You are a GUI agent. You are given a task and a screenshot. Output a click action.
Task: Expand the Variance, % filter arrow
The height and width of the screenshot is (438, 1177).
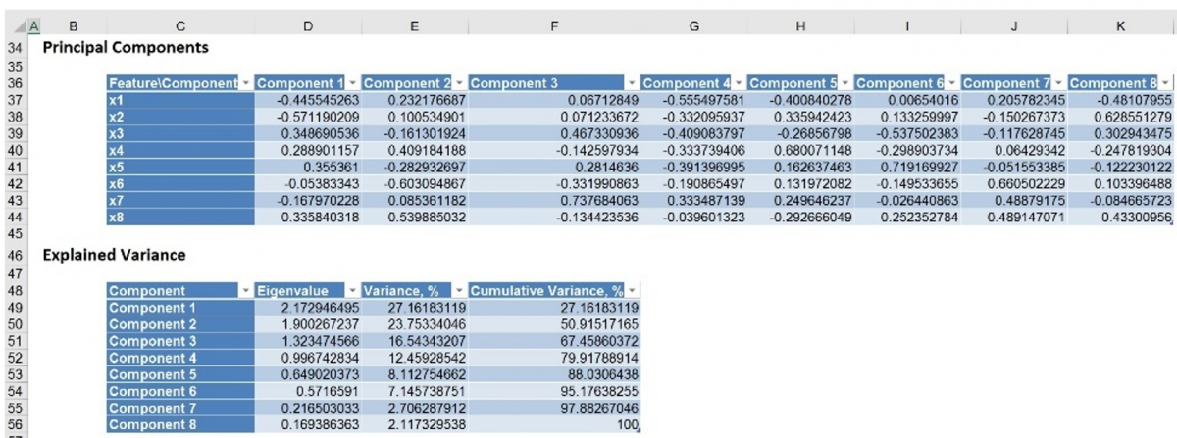pyautogui.click(x=460, y=292)
